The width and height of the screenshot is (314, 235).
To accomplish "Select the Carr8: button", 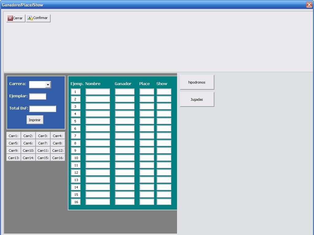I will [x=58, y=143].
